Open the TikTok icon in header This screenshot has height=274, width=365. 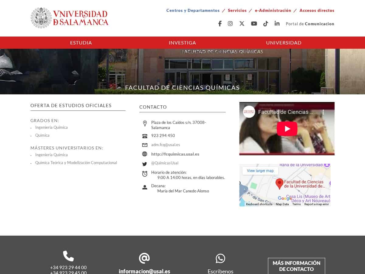(x=266, y=24)
